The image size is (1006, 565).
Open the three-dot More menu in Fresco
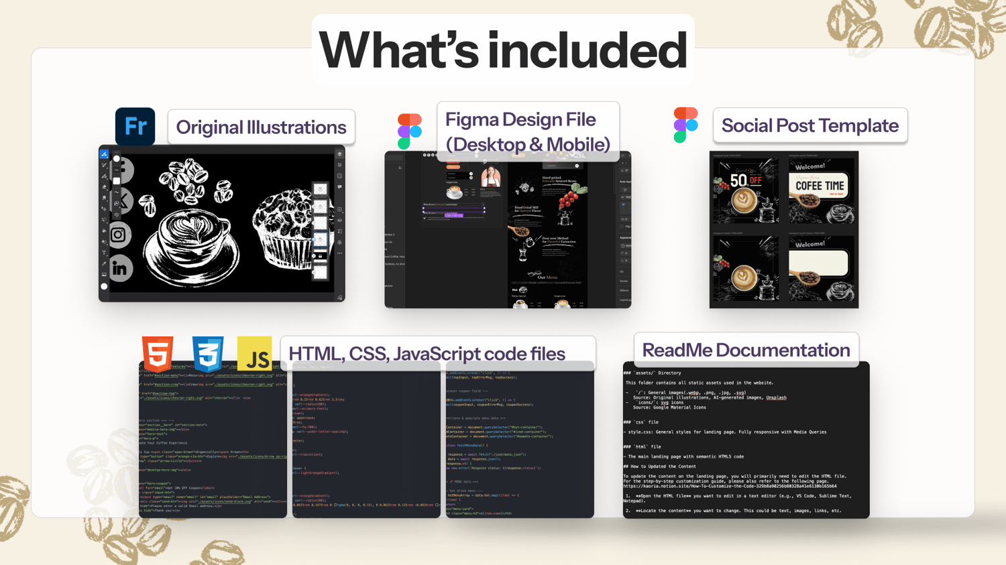(x=339, y=253)
